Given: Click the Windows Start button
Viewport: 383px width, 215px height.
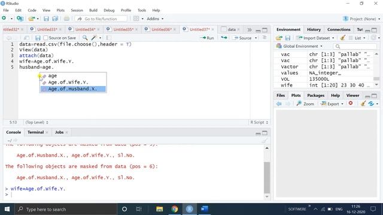Looking at the screenshot, I should pyautogui.click(x=7, y=209).
